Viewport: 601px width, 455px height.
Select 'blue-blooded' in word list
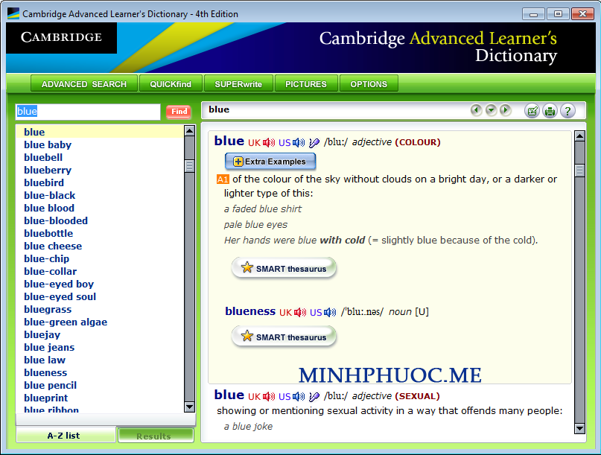pyautogui.click(x=56, y=220)
